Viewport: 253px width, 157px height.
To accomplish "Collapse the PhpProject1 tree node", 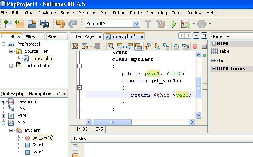I will 3,44.
